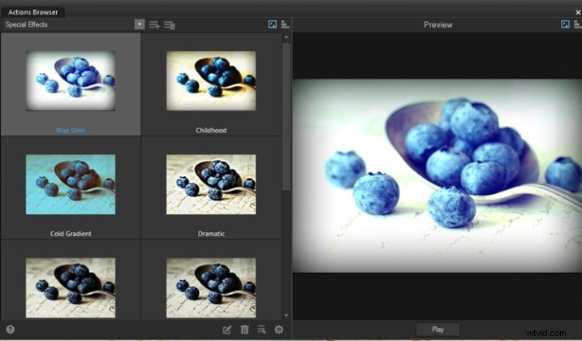Screen dimensions: 582x341
Task: Click the scroll up arrow in actions list
Action: pyautogui.click(x=286, y=37)
